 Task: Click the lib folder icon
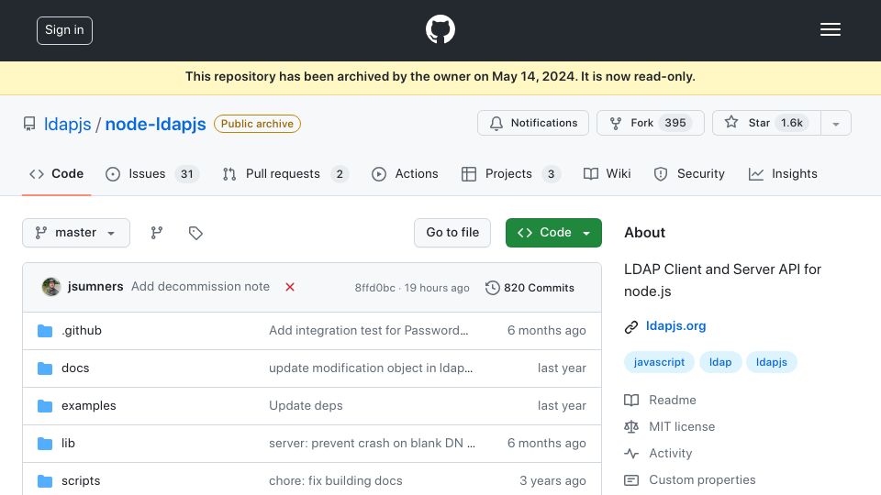45,444
